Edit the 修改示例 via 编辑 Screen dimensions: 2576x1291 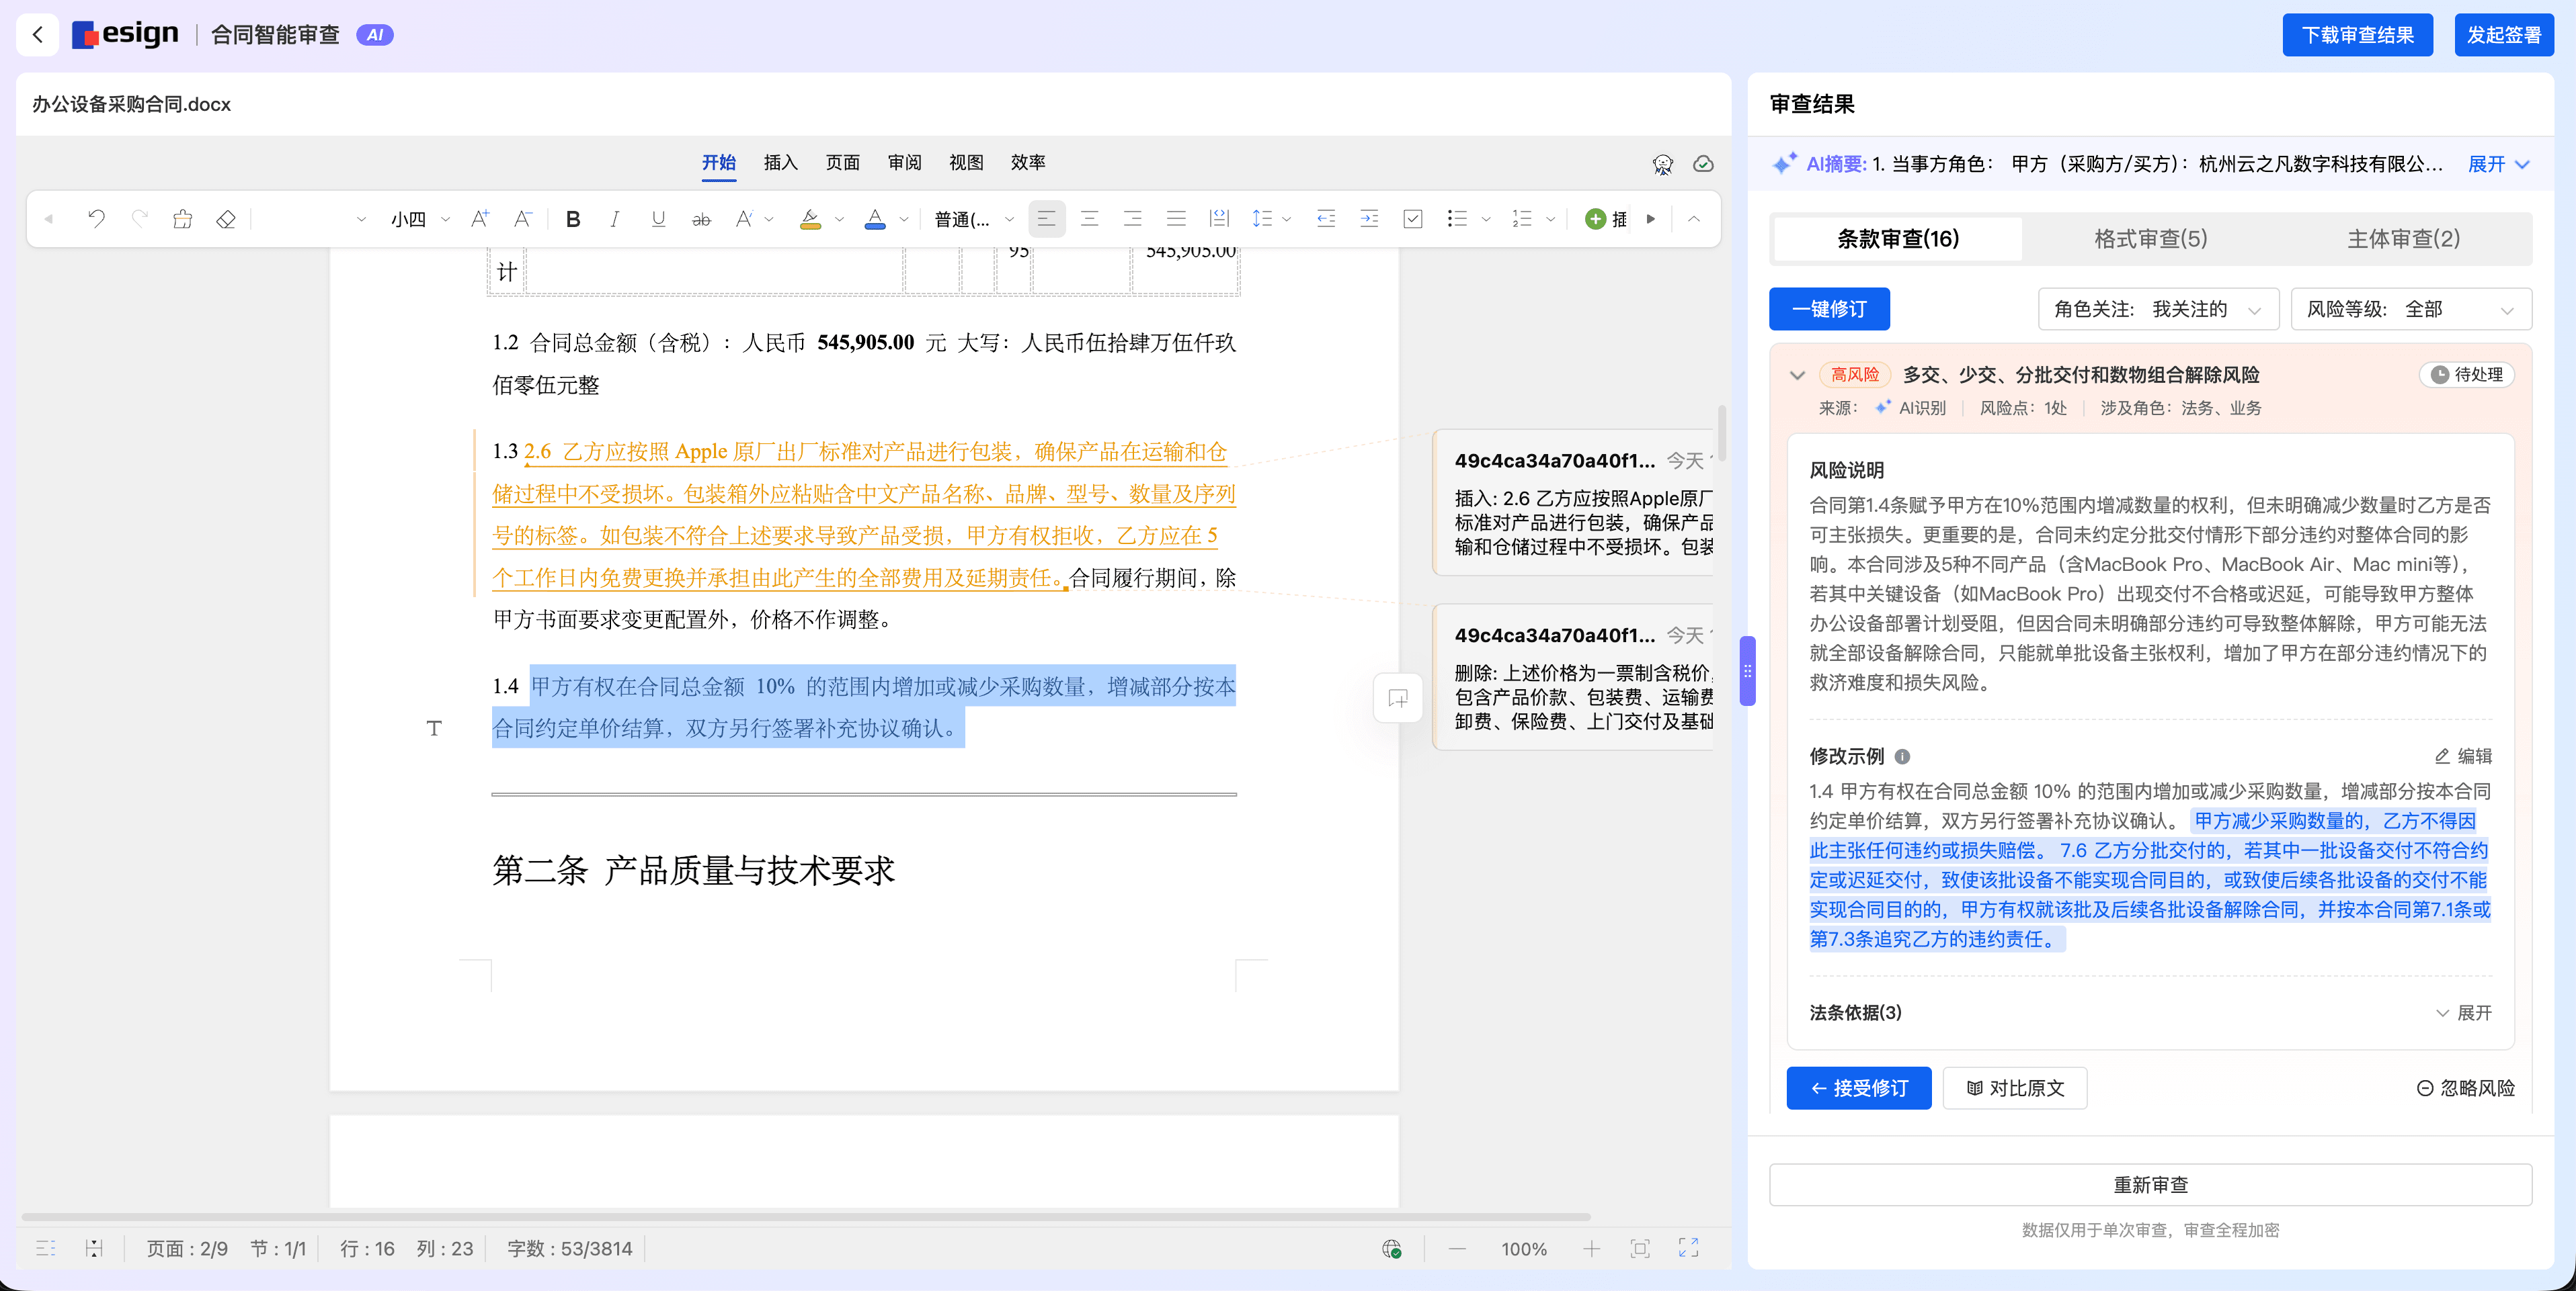tap(2462, 756)
